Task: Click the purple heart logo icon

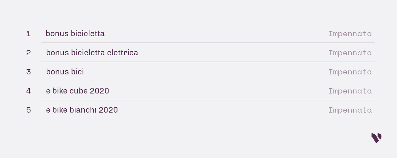Action: 376,138
